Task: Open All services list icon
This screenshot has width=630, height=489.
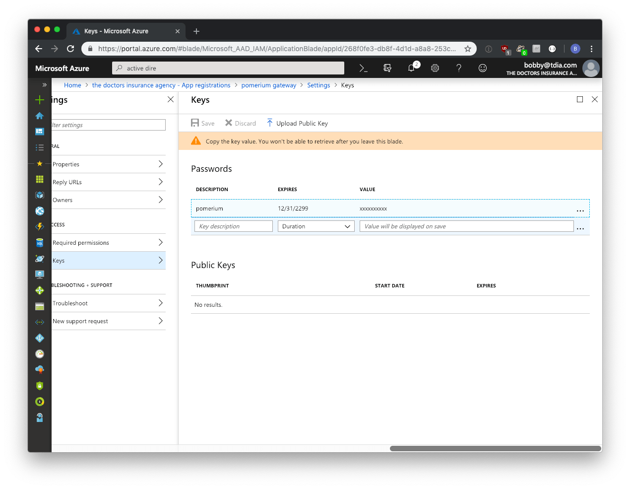Action: (40, 147)
